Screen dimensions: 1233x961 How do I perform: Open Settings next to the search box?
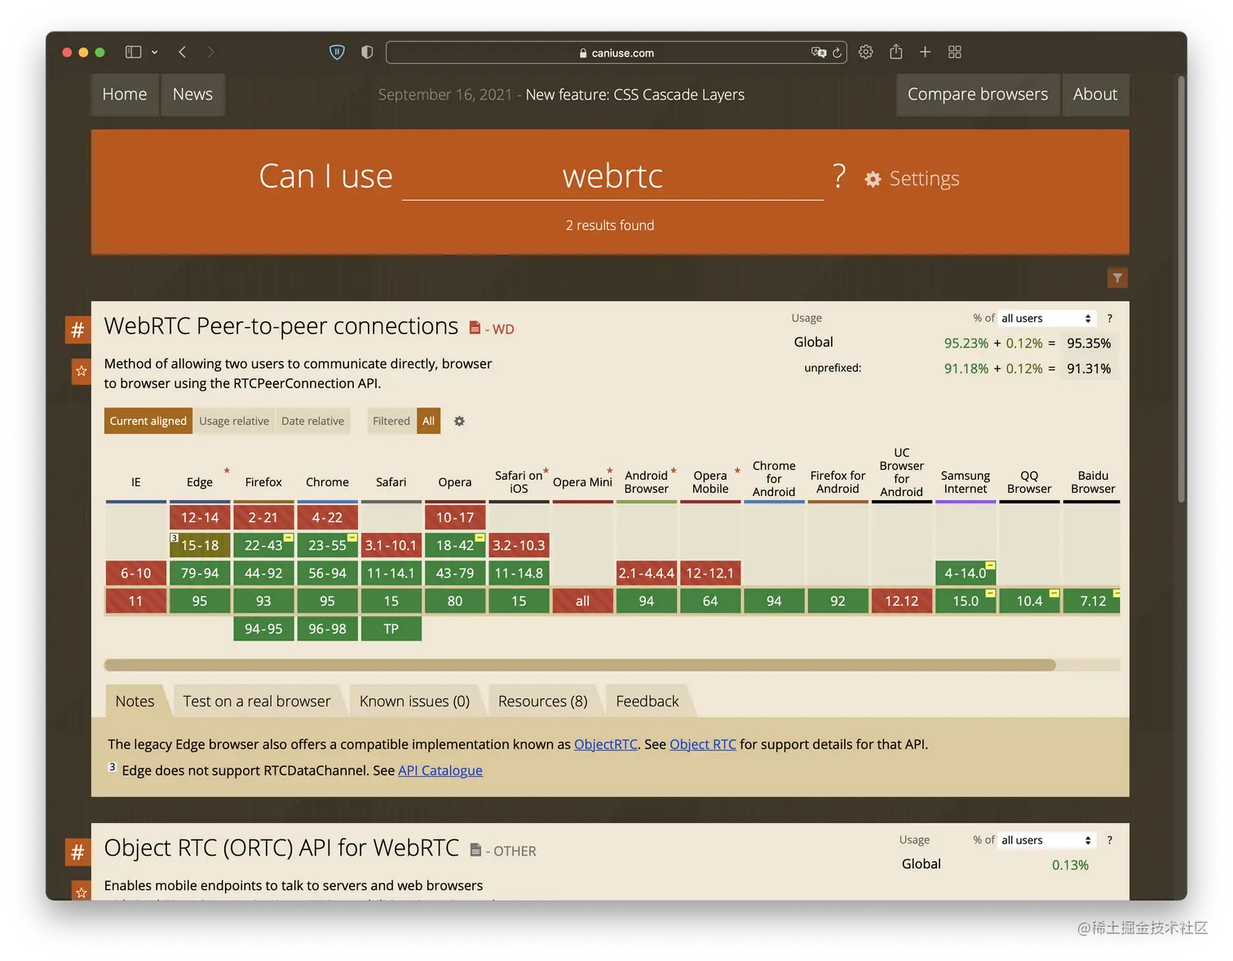pos(913,179)
